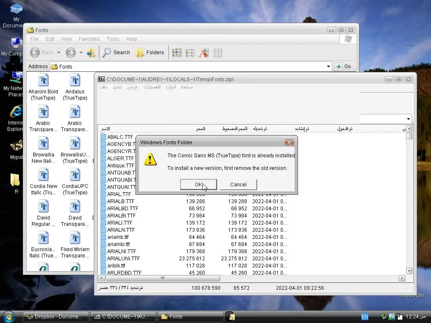Select BrowalliaUPC font icon
Screen dimensions: 431x323
75,151
